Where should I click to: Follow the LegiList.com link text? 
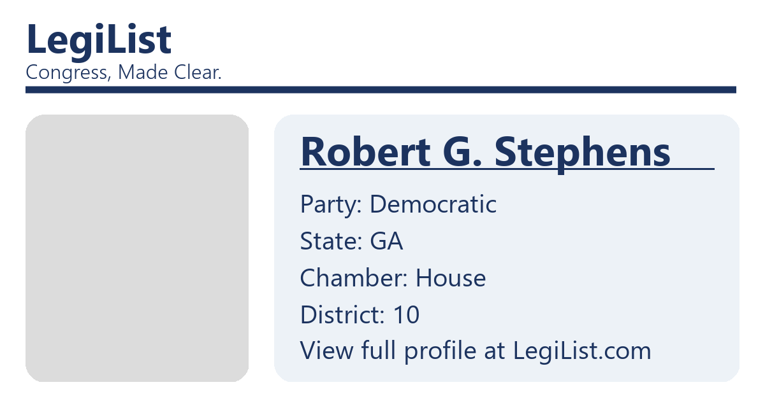click(582, 351)
